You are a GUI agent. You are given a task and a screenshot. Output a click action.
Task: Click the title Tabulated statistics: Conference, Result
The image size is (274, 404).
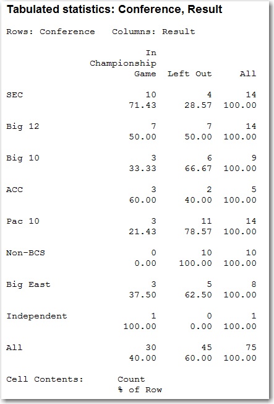pyautogui.click(x=114, y=9)
